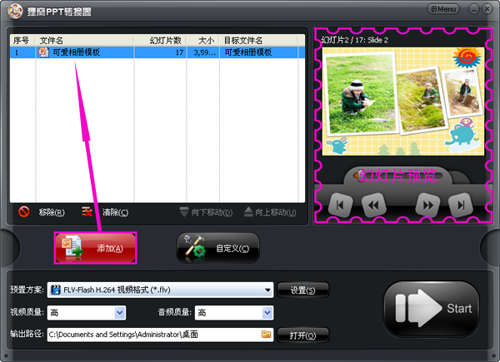This screenshot has width=500, height=362.
Task: Click the size cell showing 3,59...
Action: pyautogui.click(x=204, y=52)
